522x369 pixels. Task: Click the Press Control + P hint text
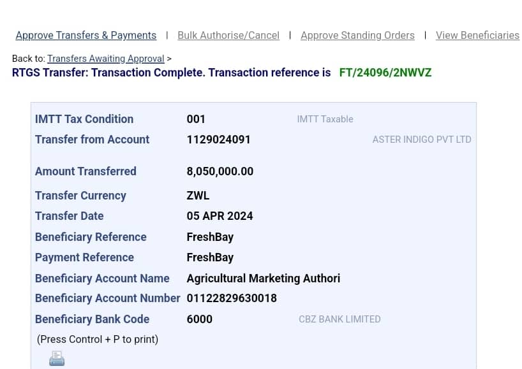98,340
